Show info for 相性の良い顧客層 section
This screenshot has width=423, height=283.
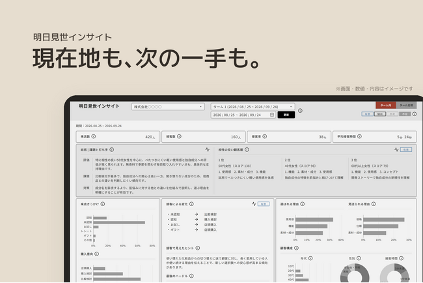(x=247, y=149)
